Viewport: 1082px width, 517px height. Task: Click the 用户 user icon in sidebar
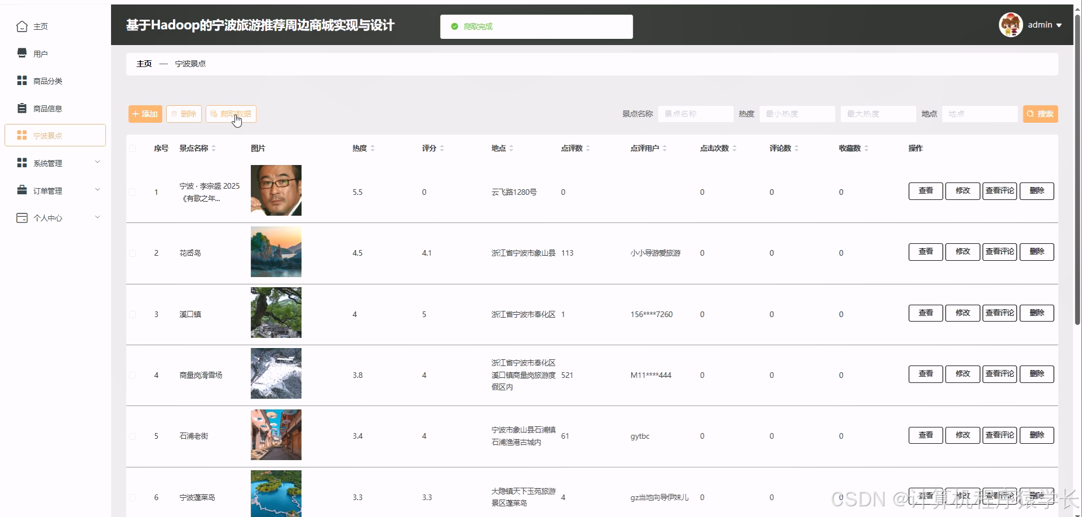(x=22, y=53)
